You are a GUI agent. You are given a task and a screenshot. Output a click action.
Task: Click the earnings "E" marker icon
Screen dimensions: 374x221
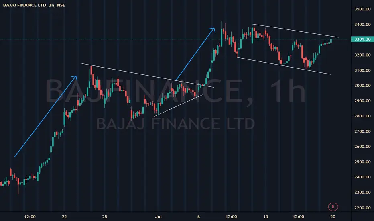(333, 207)
